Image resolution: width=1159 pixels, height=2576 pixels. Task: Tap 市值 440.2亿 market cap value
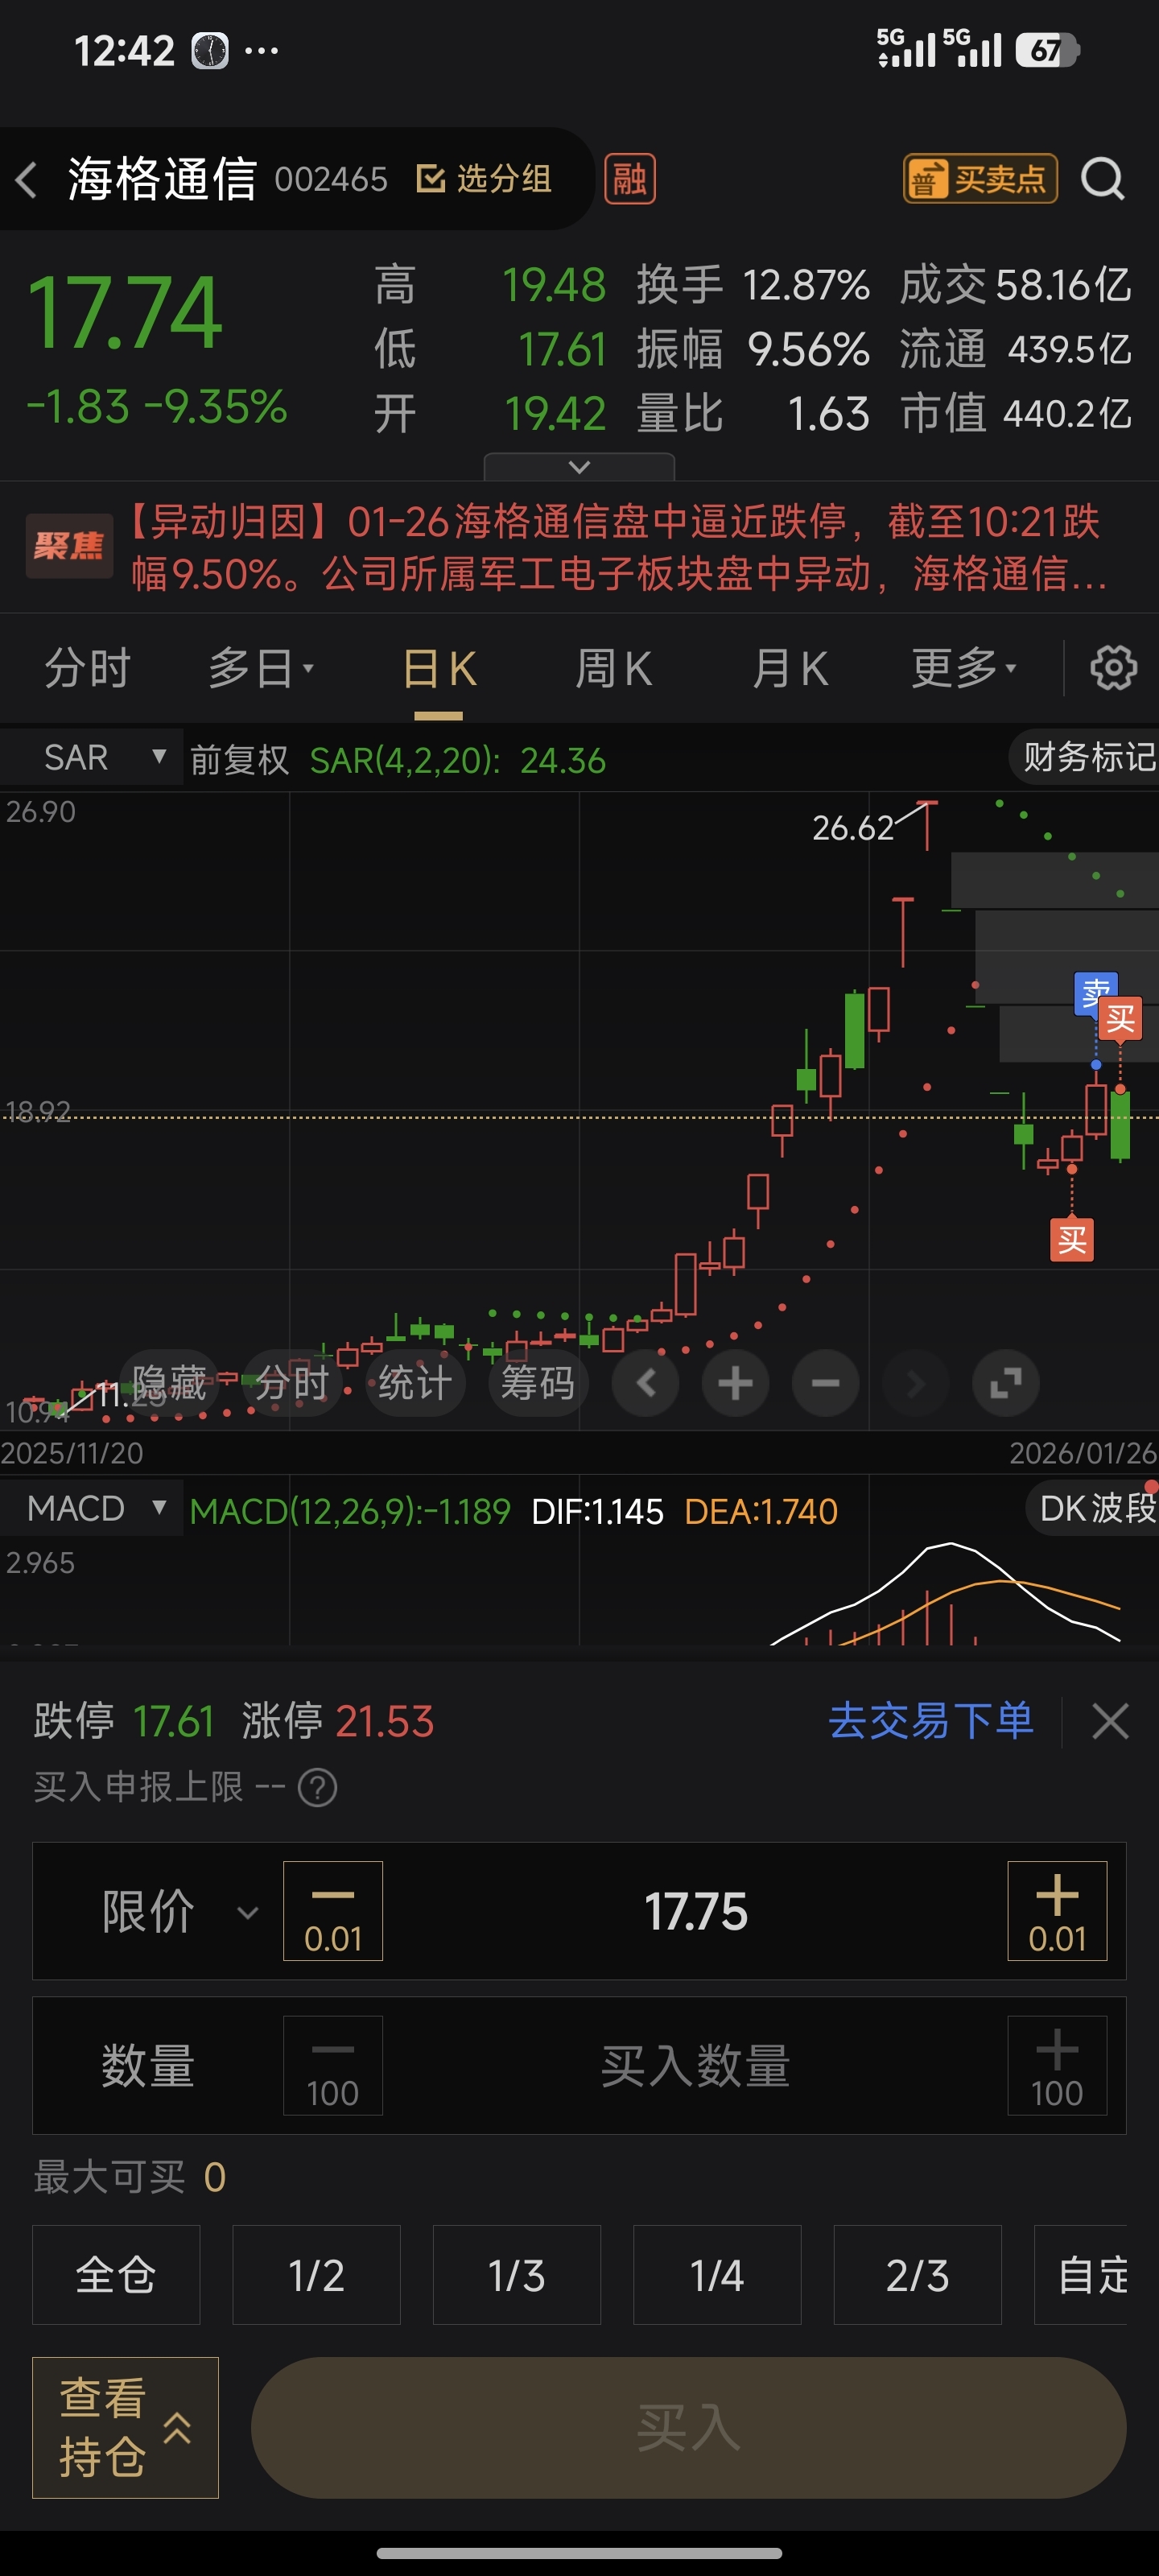[1015, 413]
